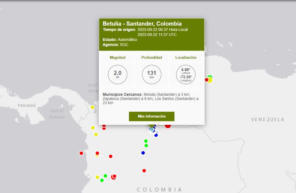Click the Betulia - Santander, Colombia popup title
This screenshot has width=296, height=193.
click(143, 24)
